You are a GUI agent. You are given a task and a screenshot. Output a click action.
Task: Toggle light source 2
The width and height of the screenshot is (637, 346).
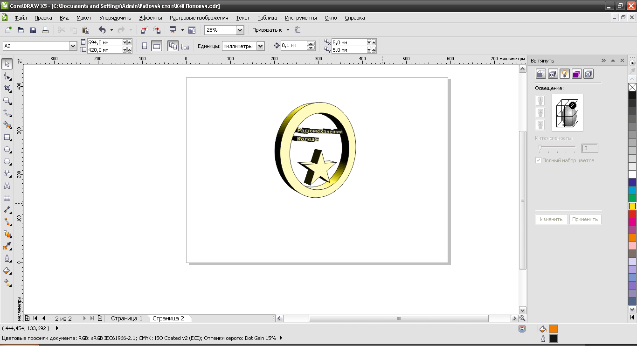pyautogui.click(x=540, y=113)
